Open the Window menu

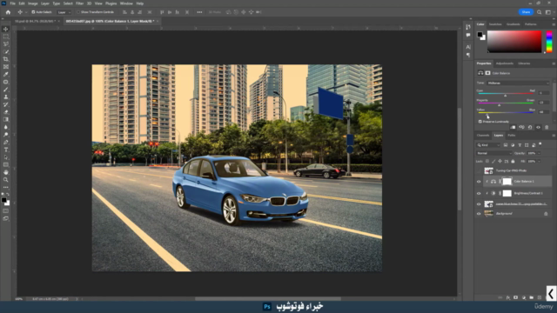(126, 3)
